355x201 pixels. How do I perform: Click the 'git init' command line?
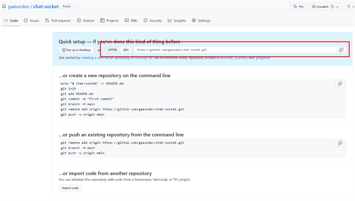[68, 89]
